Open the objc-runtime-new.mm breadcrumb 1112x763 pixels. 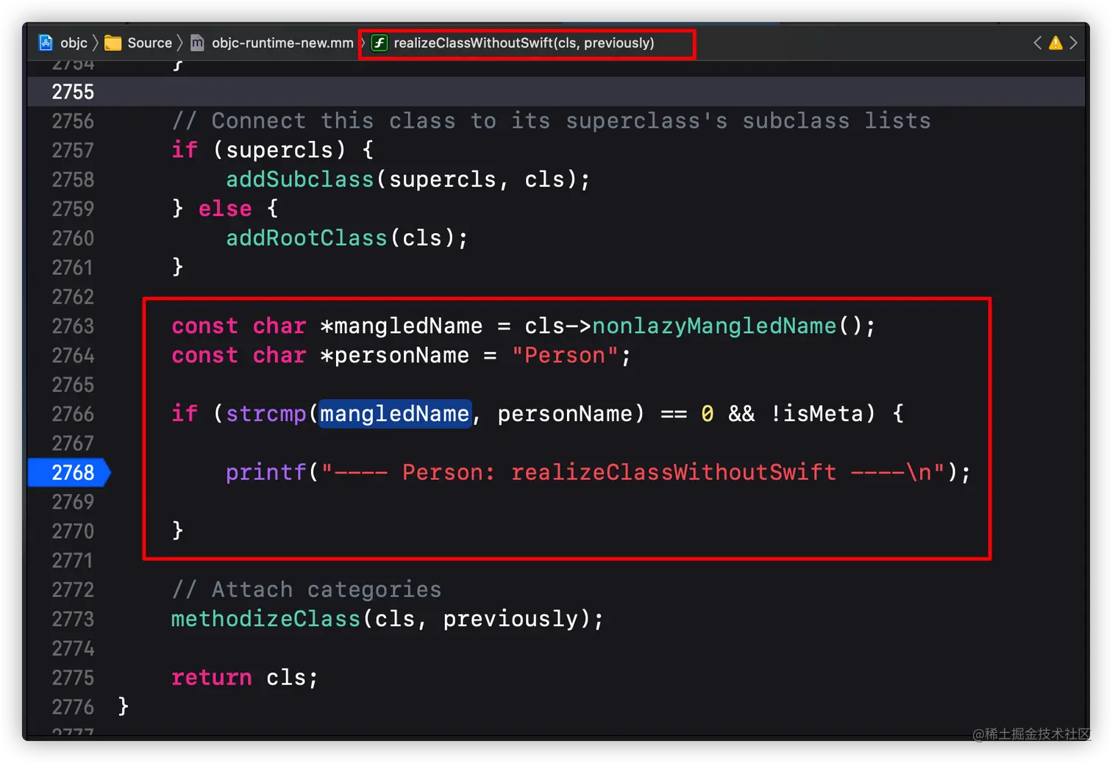click(x=282, y=43)
